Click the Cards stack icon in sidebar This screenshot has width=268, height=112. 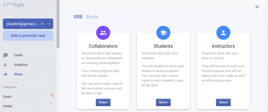pos(5,55)
